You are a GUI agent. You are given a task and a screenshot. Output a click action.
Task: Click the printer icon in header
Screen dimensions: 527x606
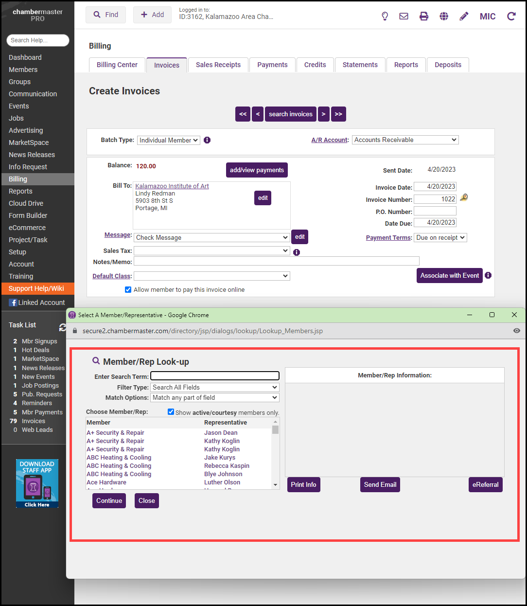[x=424, y=16]
